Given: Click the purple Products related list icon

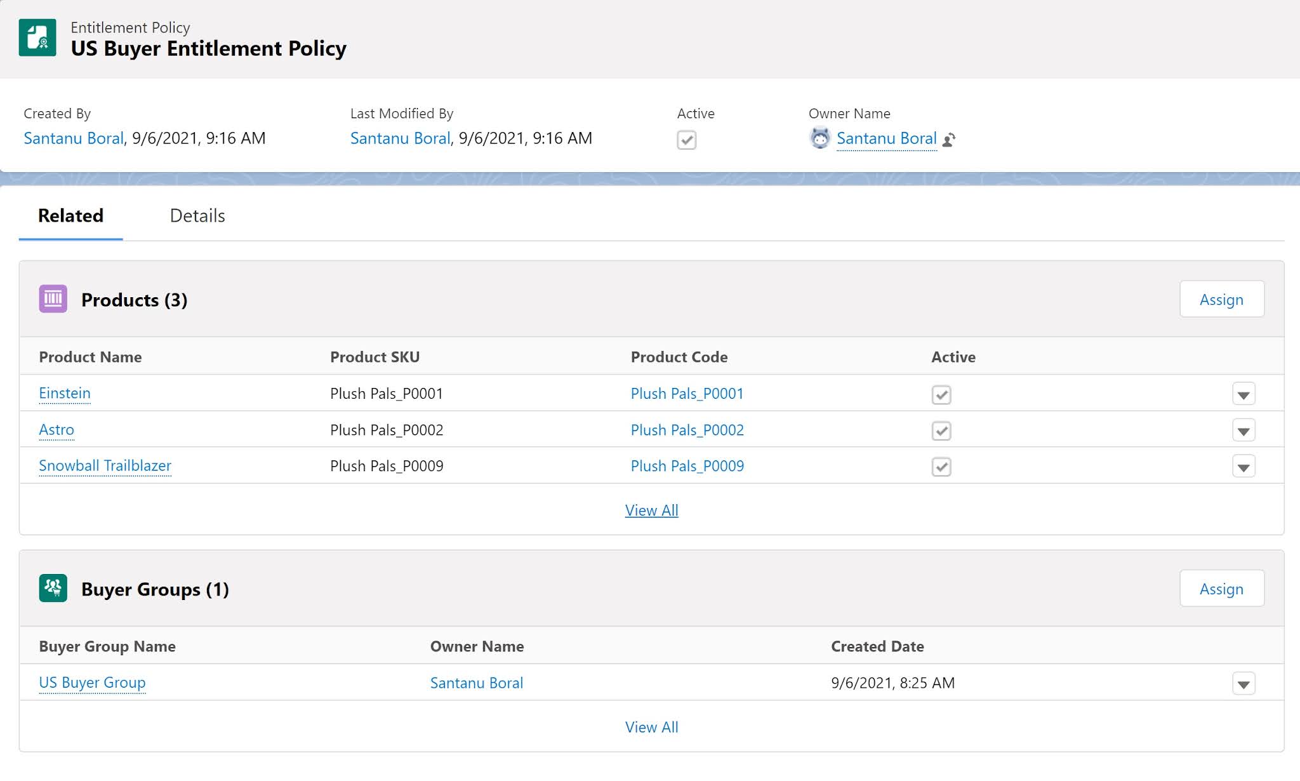Looking at the screenshot, I should 53,299.
